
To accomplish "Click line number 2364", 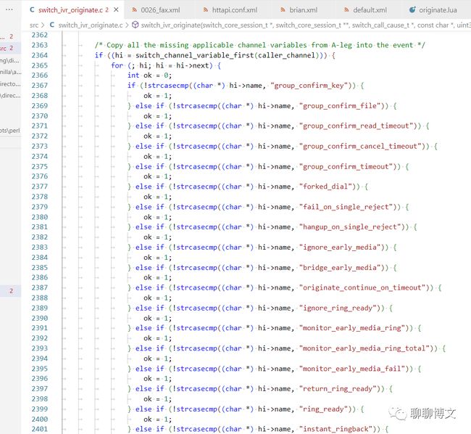I will [40, 55].
